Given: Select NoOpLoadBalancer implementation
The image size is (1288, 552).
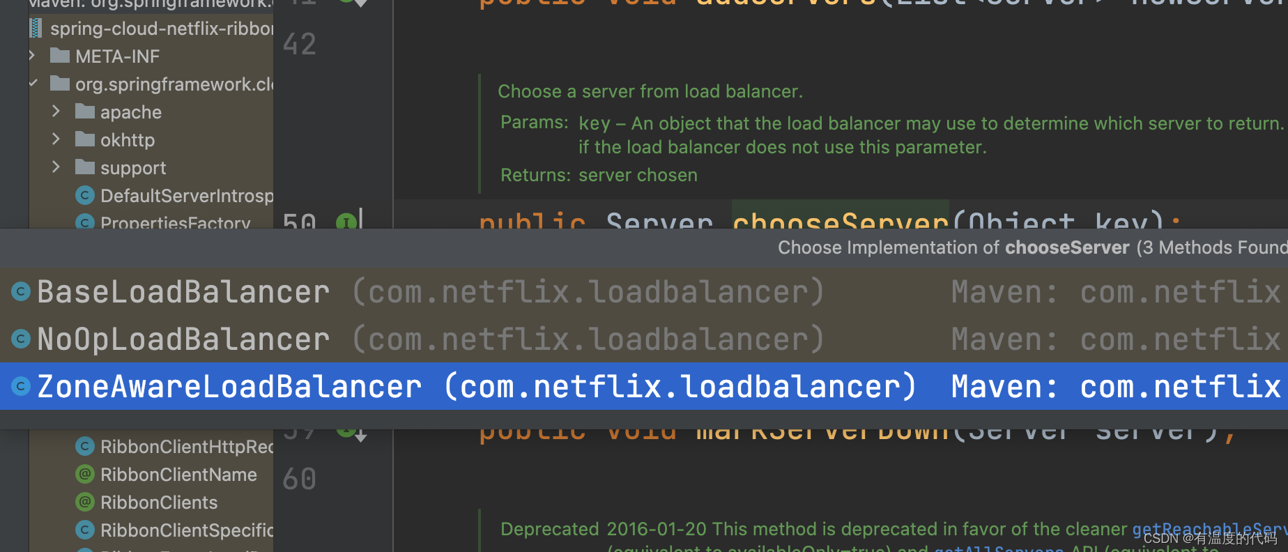Looking at the screenshot, I should click(644, 339).
